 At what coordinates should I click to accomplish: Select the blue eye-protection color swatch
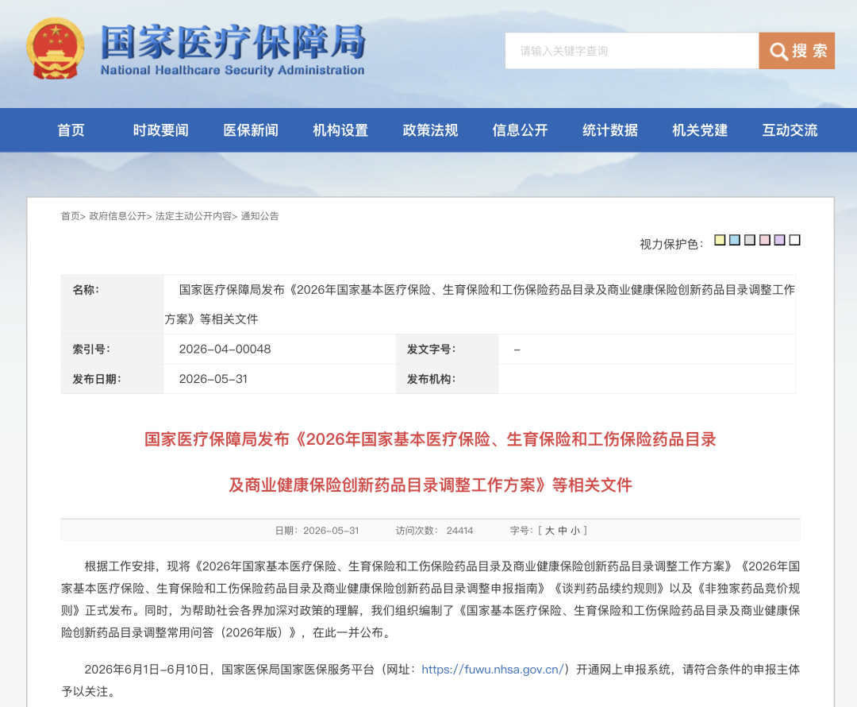(x=735, y=240)
